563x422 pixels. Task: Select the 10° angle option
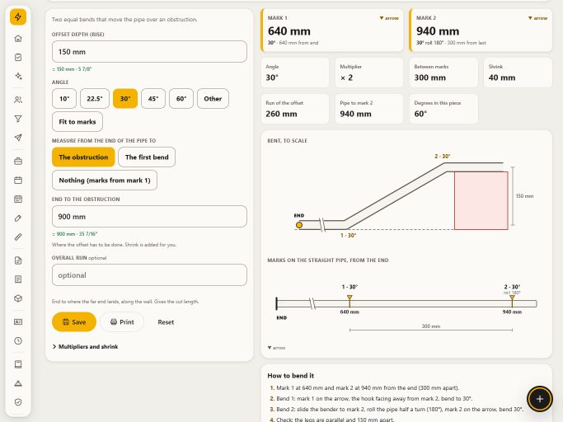pos(64,98)
